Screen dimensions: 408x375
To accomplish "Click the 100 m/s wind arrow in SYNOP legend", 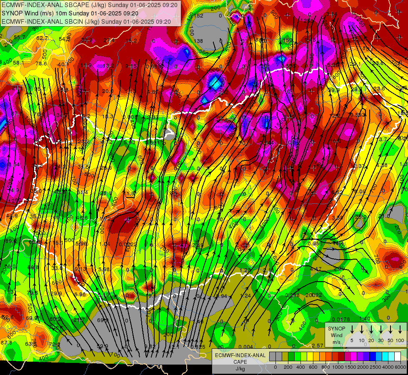I will click(400, 329).
